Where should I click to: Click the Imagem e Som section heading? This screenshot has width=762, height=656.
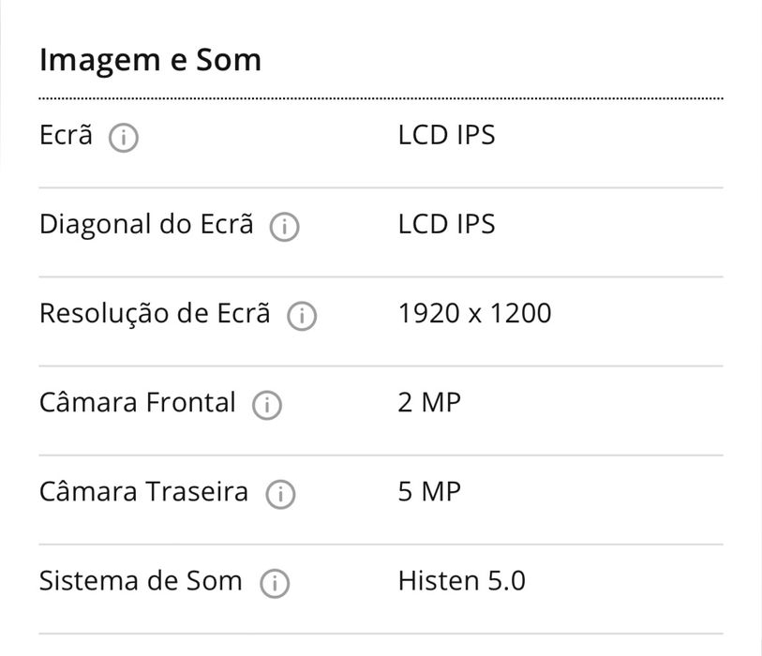point(150,60)
